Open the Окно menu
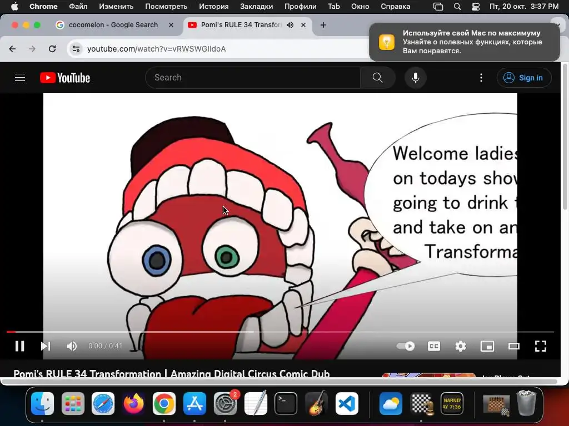Screen dimensions: 569x426 (x=360, y=6)
